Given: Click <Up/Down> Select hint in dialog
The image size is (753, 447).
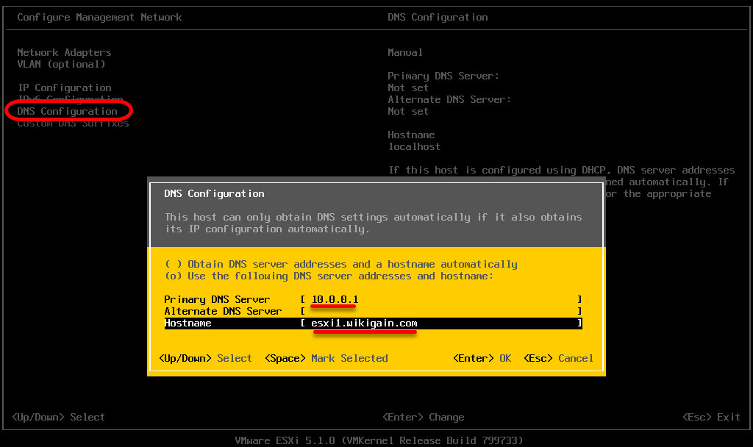Looking at the screenshot, I should pos(206,358).
